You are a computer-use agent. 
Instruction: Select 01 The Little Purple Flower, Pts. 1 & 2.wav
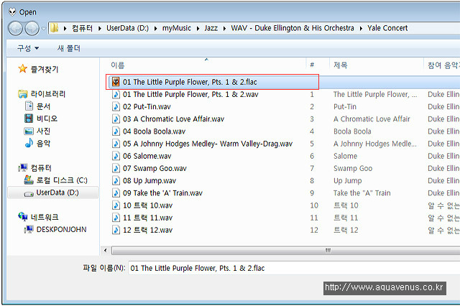pyautogui.click(x=190, y=94)
